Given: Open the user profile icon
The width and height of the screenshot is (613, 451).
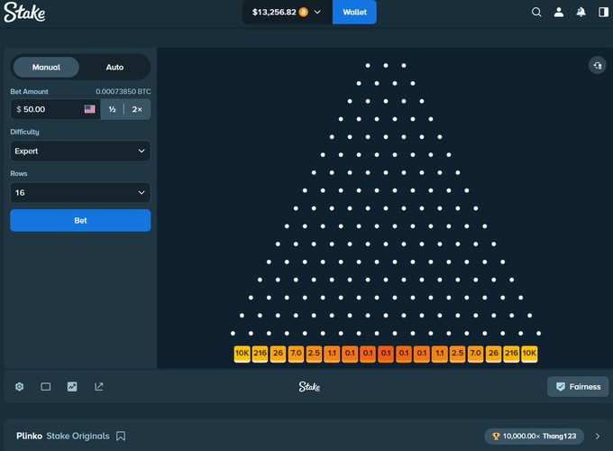Looking at the screenshot, I should click(559, 12).
